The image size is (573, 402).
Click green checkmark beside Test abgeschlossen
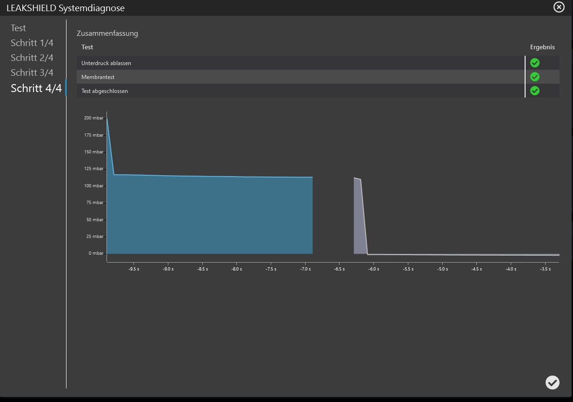[x=535, y=91]
